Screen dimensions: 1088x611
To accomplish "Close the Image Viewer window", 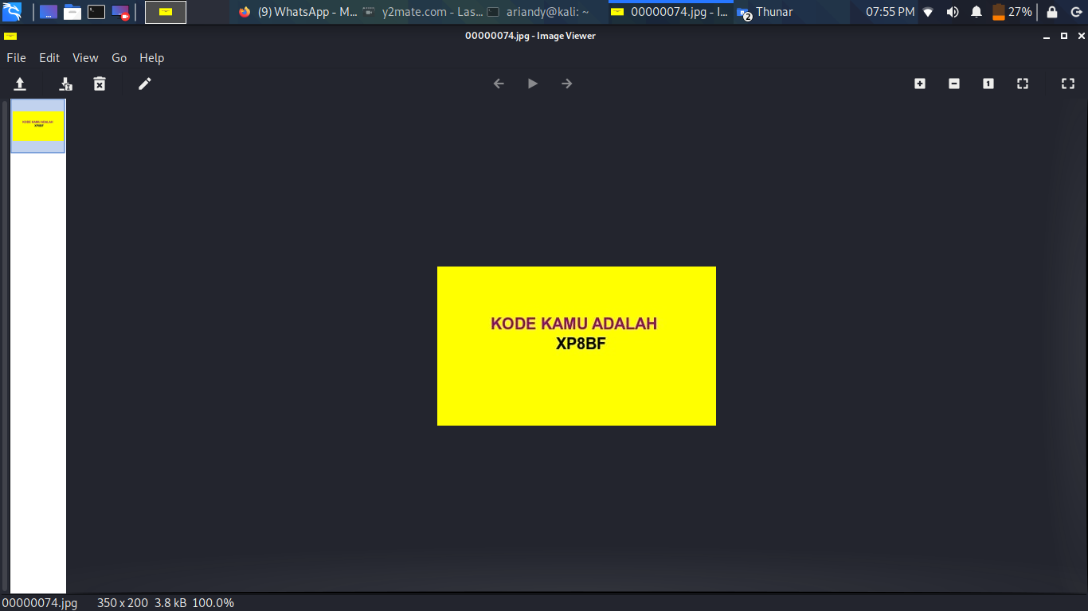I will point(1081,36).
